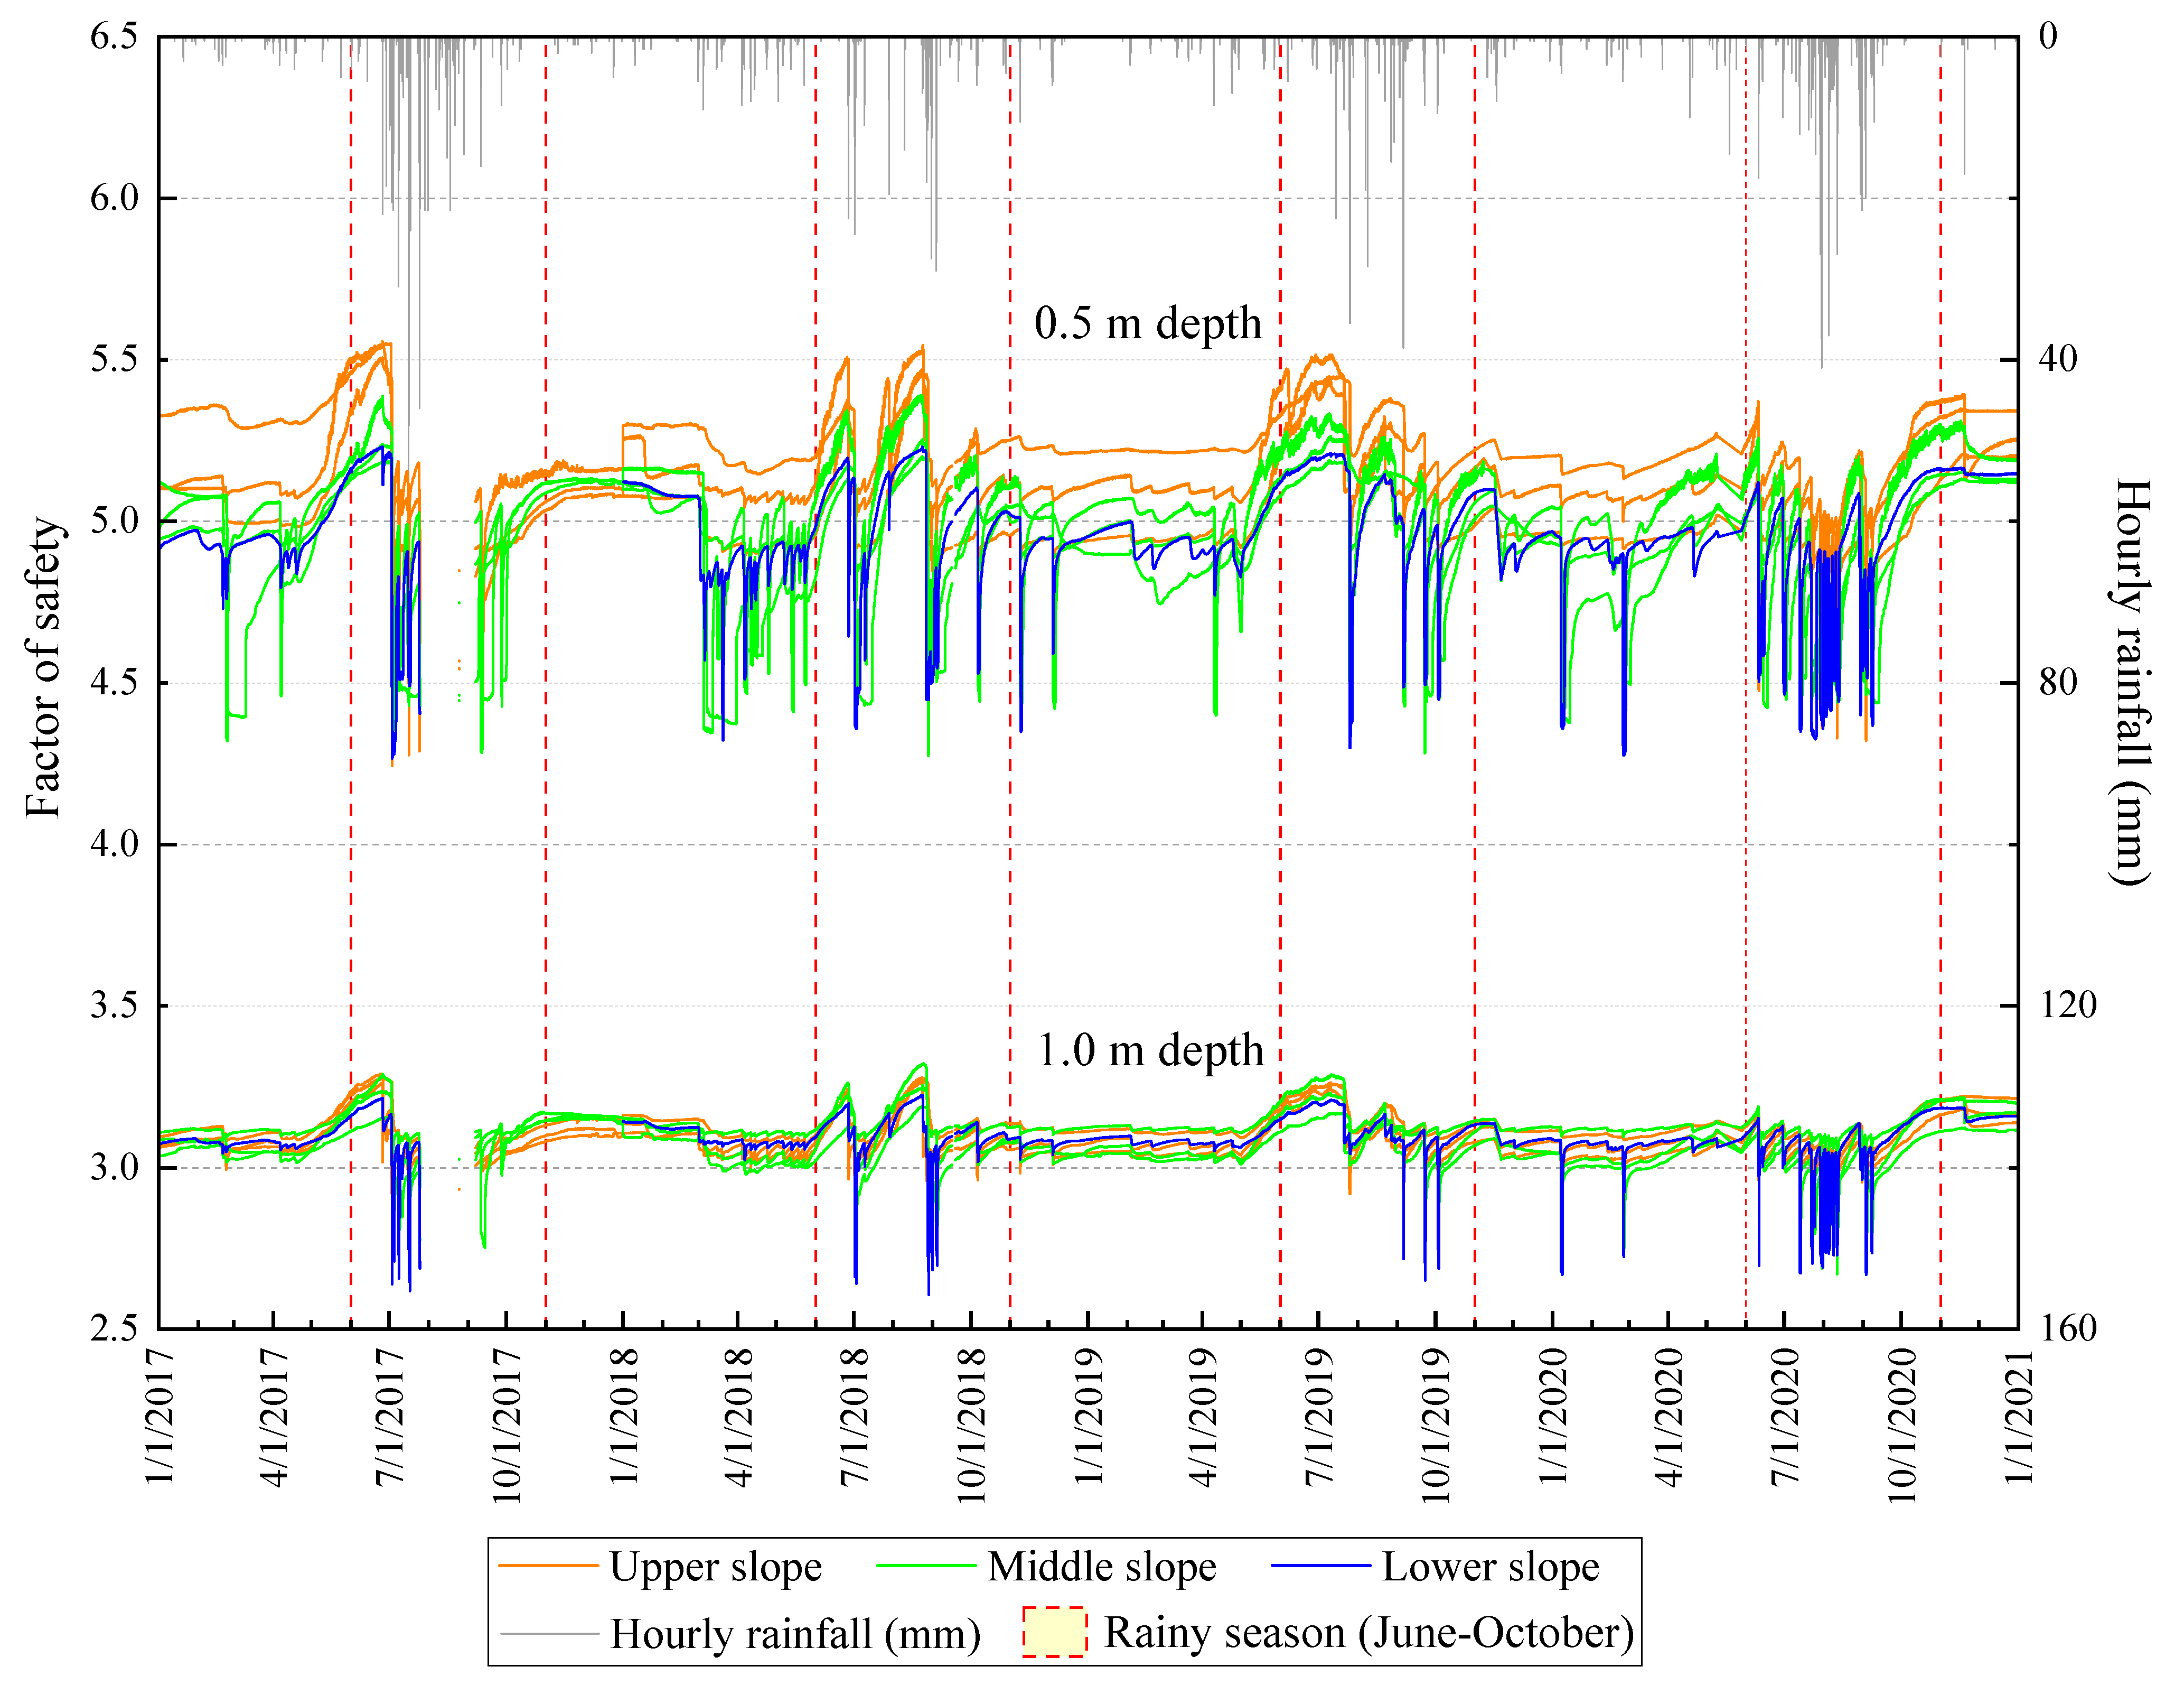Click the Rainy season legend box
The image size is (2184, 1685).
tap(1054, 1632)
